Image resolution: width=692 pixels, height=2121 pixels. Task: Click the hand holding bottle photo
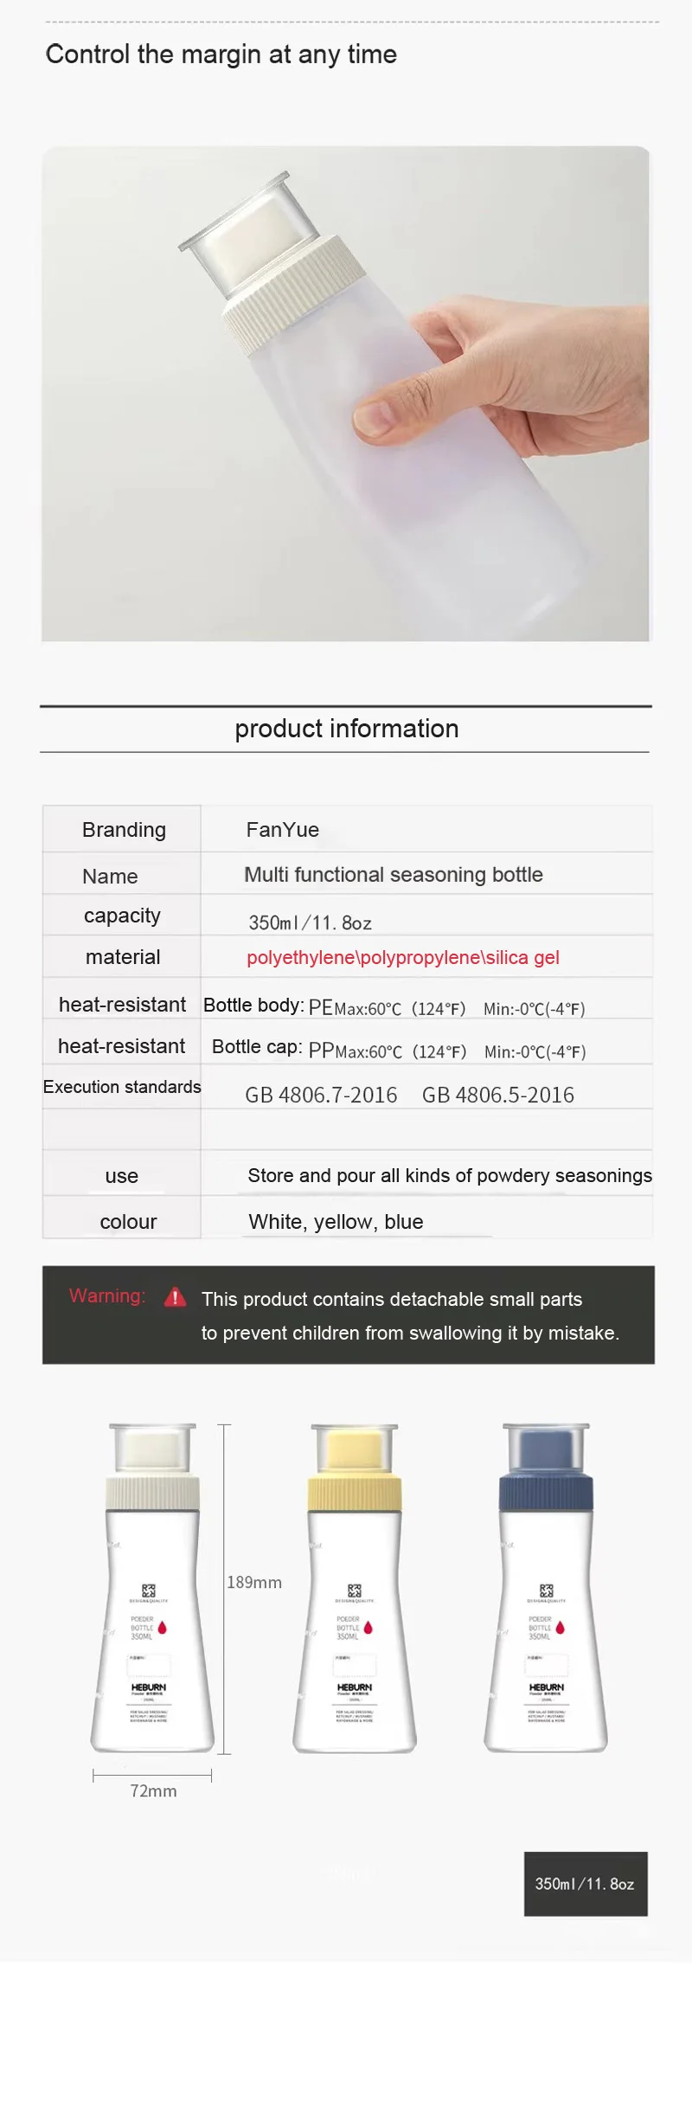click(346, 394)
